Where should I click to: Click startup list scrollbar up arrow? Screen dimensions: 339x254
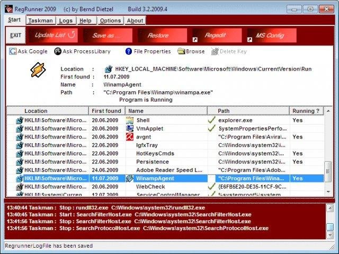click(328, 111)
